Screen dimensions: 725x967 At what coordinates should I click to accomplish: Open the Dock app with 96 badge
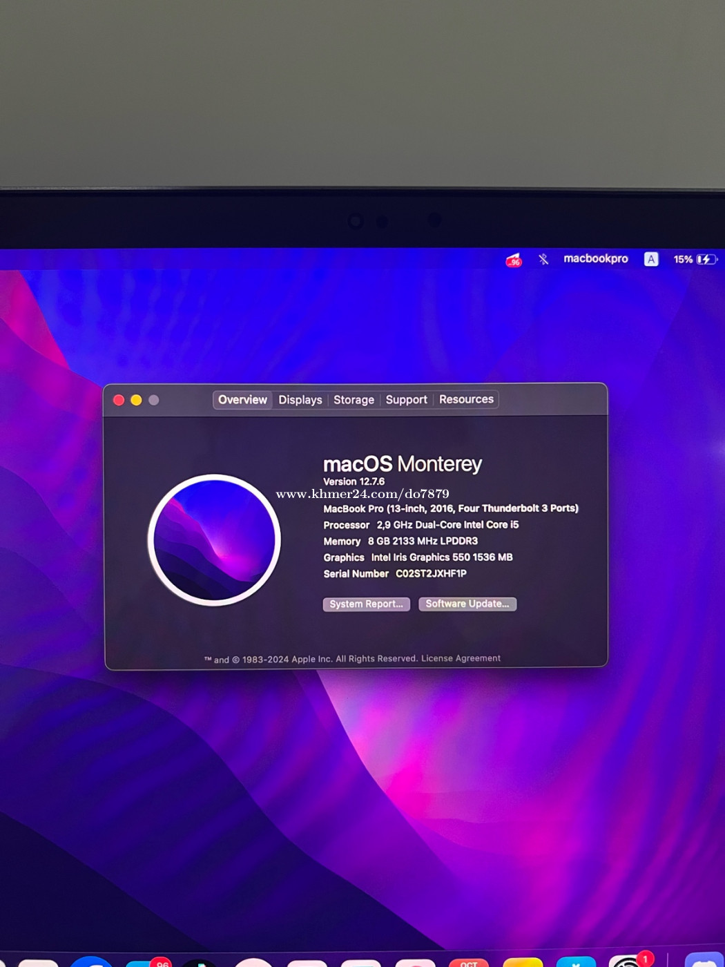(x=146, y=962)
